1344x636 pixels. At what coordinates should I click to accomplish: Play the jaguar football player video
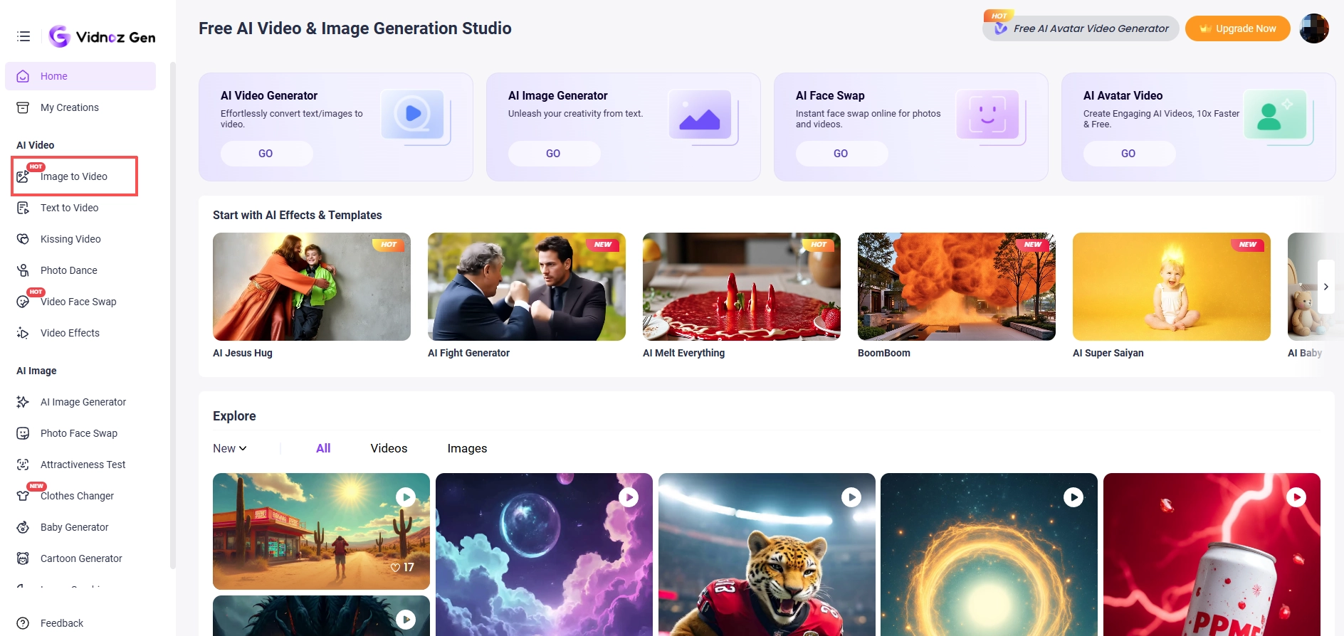[851, 497]
